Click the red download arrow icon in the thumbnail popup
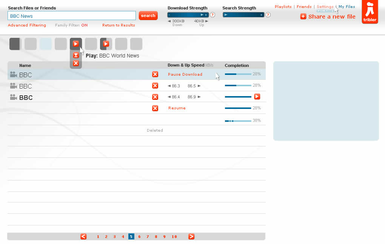385x244 pixels. 76,55
